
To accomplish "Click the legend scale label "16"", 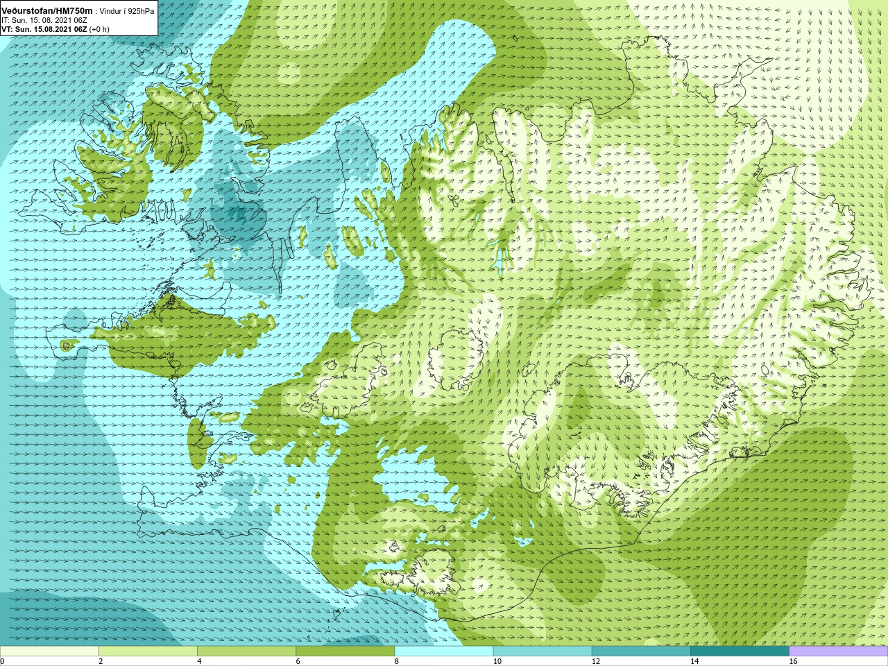I will [793, 661].
